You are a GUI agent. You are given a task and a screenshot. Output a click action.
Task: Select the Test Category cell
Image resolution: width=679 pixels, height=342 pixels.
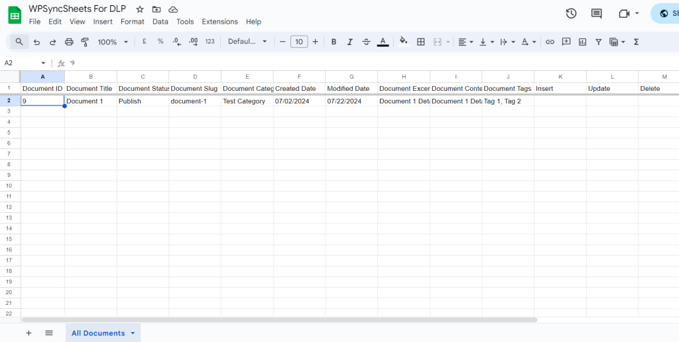[x=247, y=101]
